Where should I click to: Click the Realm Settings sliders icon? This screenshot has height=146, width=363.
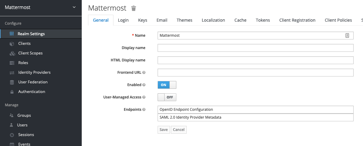[x=12, y=34]
